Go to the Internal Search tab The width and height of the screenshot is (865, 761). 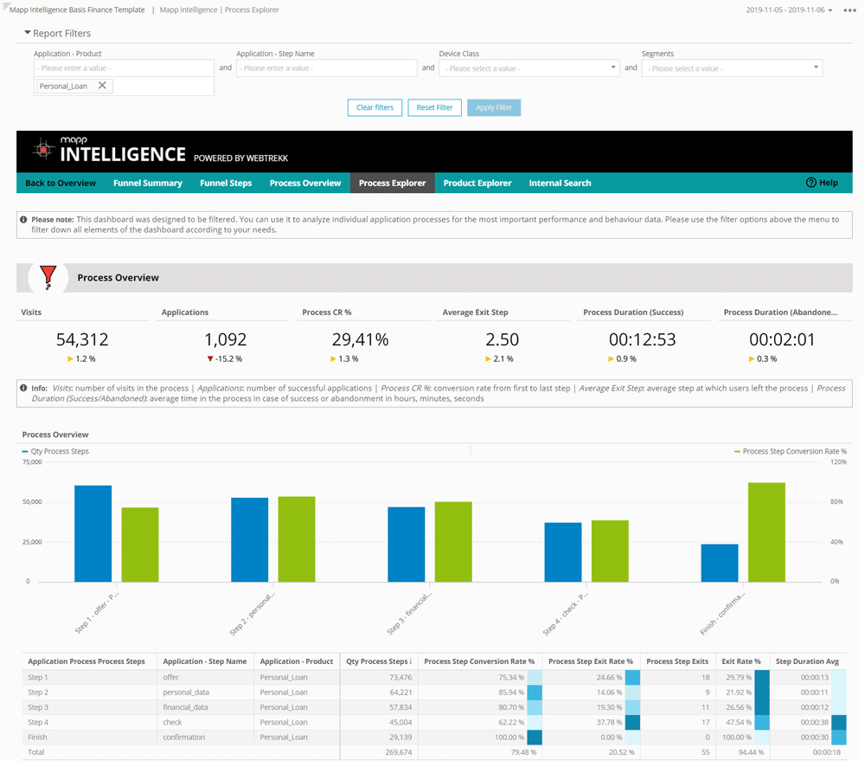(560, 183)
